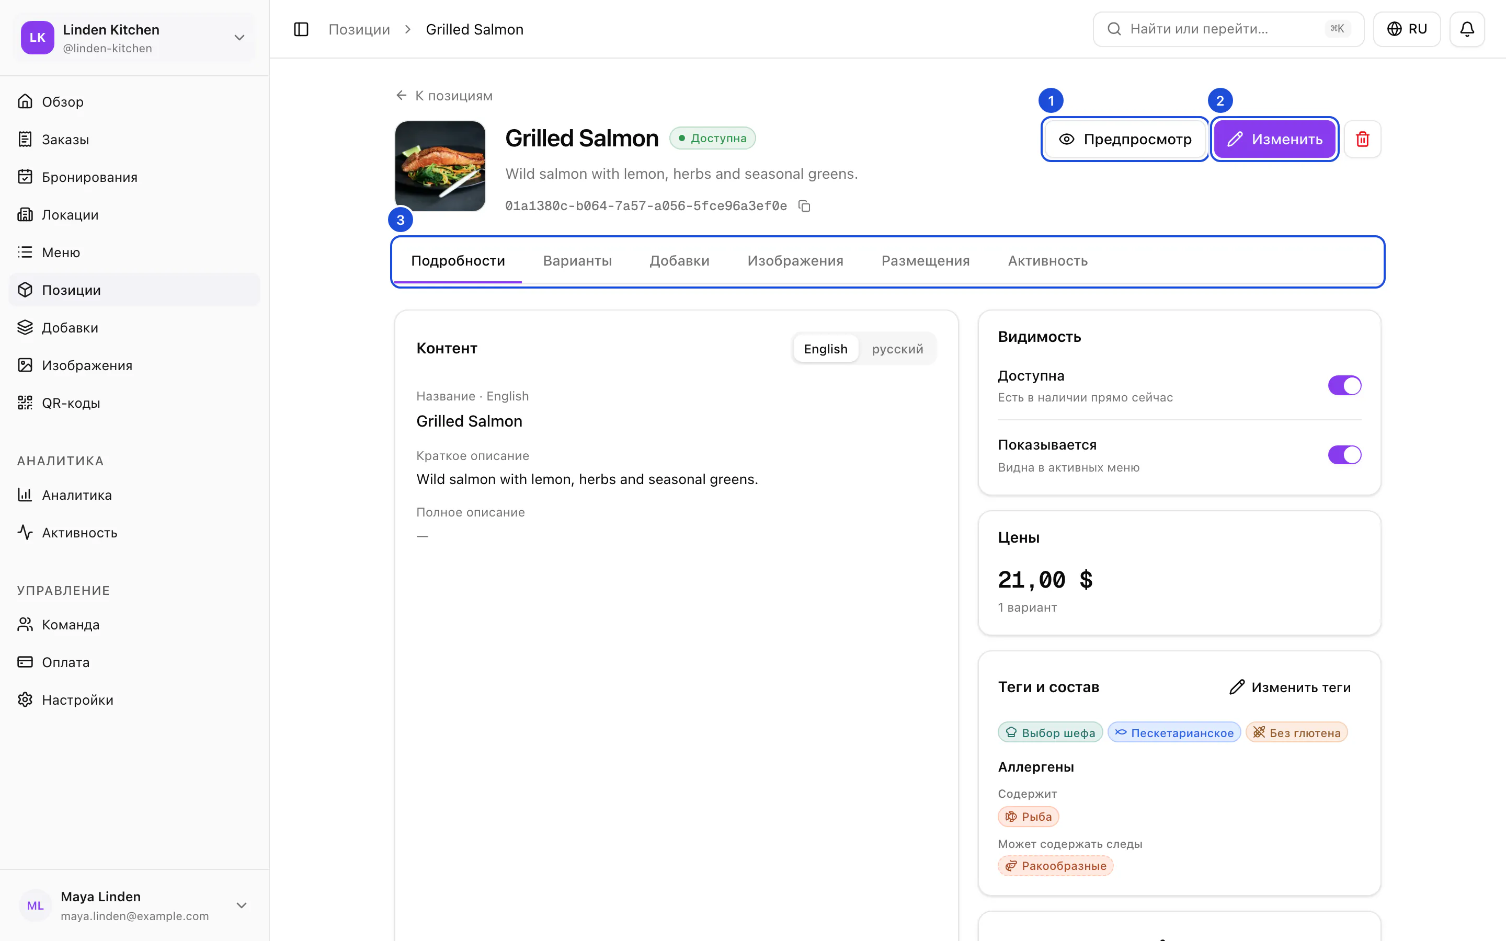This screenshot has height=941, width=1506.
Task: Toggle the sidebar panel icon
Action: [x=301, y=29]
